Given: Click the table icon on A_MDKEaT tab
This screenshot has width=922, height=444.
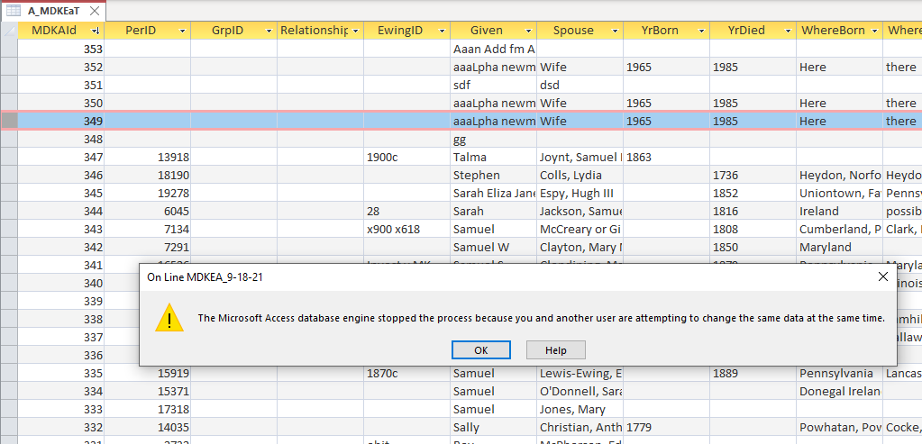Looking at the screenshot, I should pyautogui.click(x=14, y=11).
